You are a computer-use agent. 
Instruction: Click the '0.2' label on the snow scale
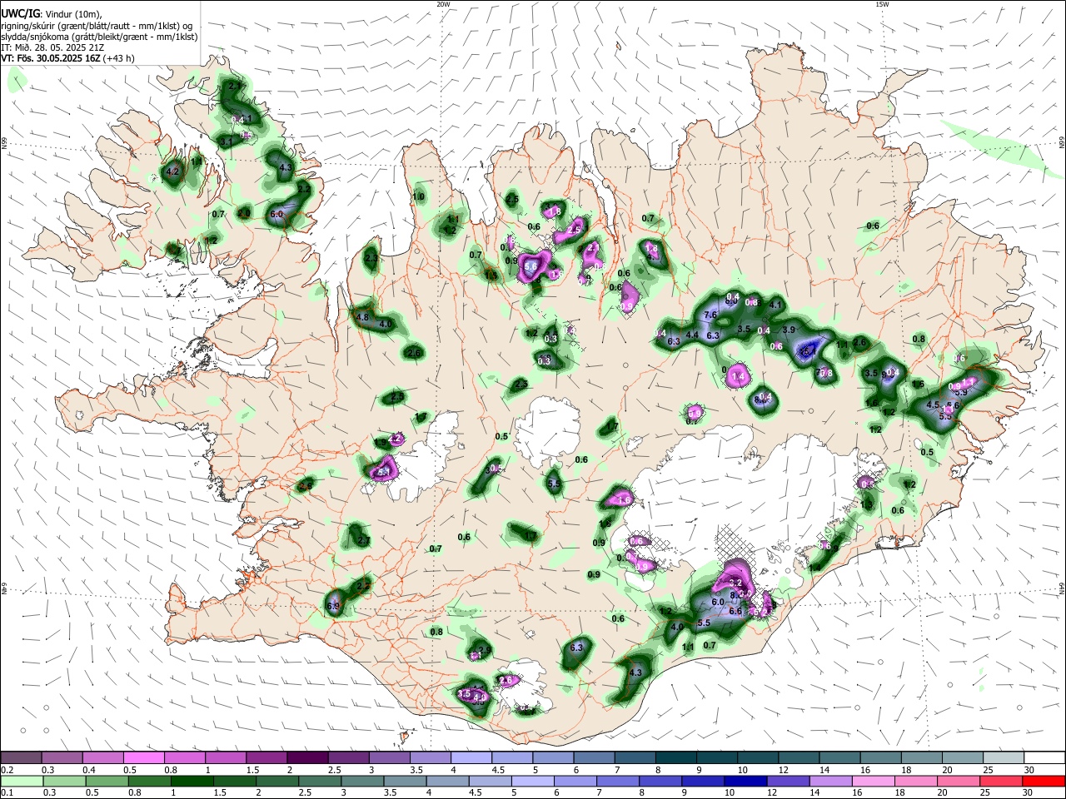[7, 770]
